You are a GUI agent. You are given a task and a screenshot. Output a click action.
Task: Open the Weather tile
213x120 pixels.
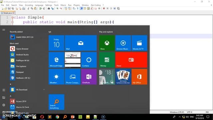tap(56, 77)
